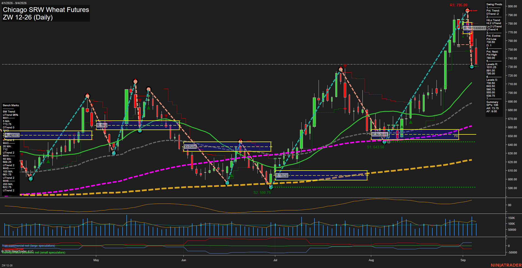Screen dimensions: 522x268
Task: Click the "100 MA:" benchmark label
Action: tap(8, 172)
